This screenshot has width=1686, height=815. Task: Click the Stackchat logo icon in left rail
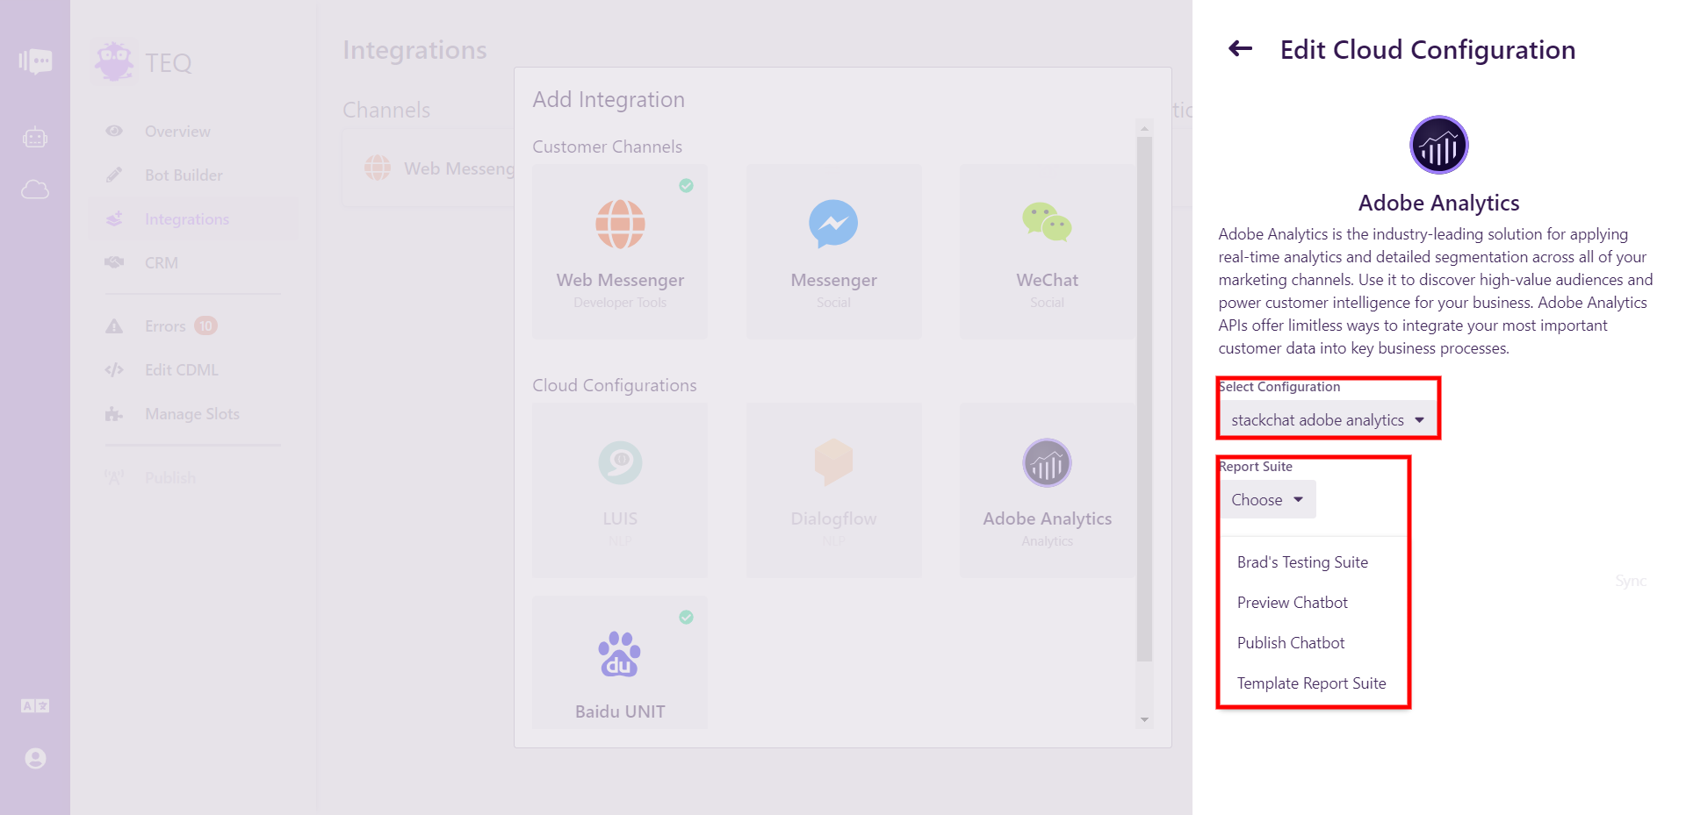coord(35,61)
